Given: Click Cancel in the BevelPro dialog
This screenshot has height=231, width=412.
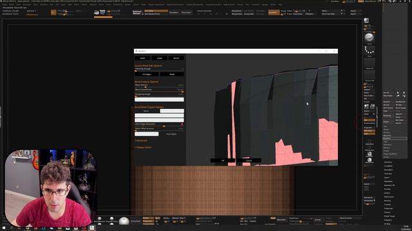Looking at the screenshot, I should [248, 160].
